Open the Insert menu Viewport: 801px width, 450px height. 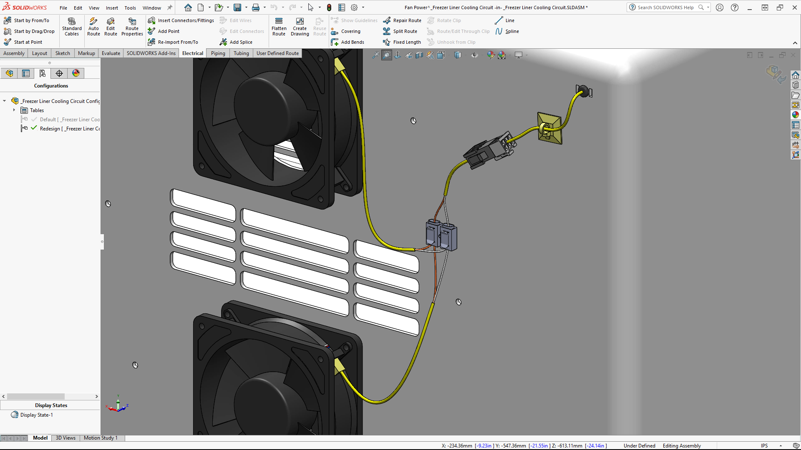pyautogui.click(x=112, y=8)
